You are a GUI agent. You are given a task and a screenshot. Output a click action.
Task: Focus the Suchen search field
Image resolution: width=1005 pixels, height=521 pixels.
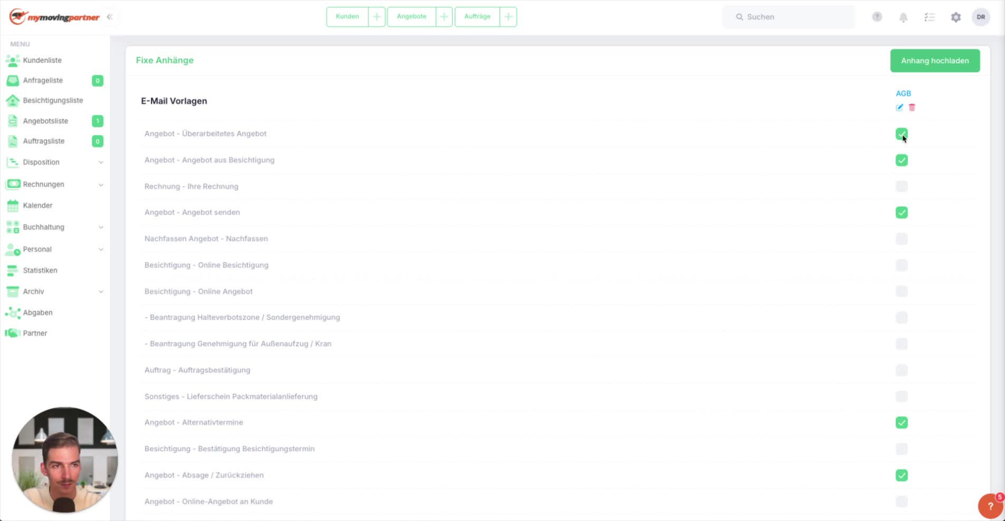(x=788, y=17)
